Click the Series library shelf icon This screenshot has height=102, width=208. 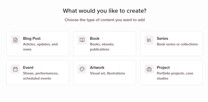(149, 40)
